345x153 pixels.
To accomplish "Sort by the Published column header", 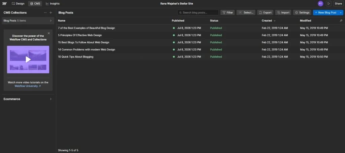I will pyautogui.click(x=178, y=21).
